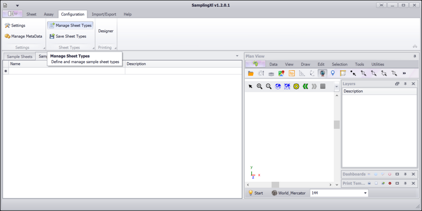Screen dimensions: 422x211
Task: Click the hammer and wrench icon beside Settings
Action: point(7,25)
